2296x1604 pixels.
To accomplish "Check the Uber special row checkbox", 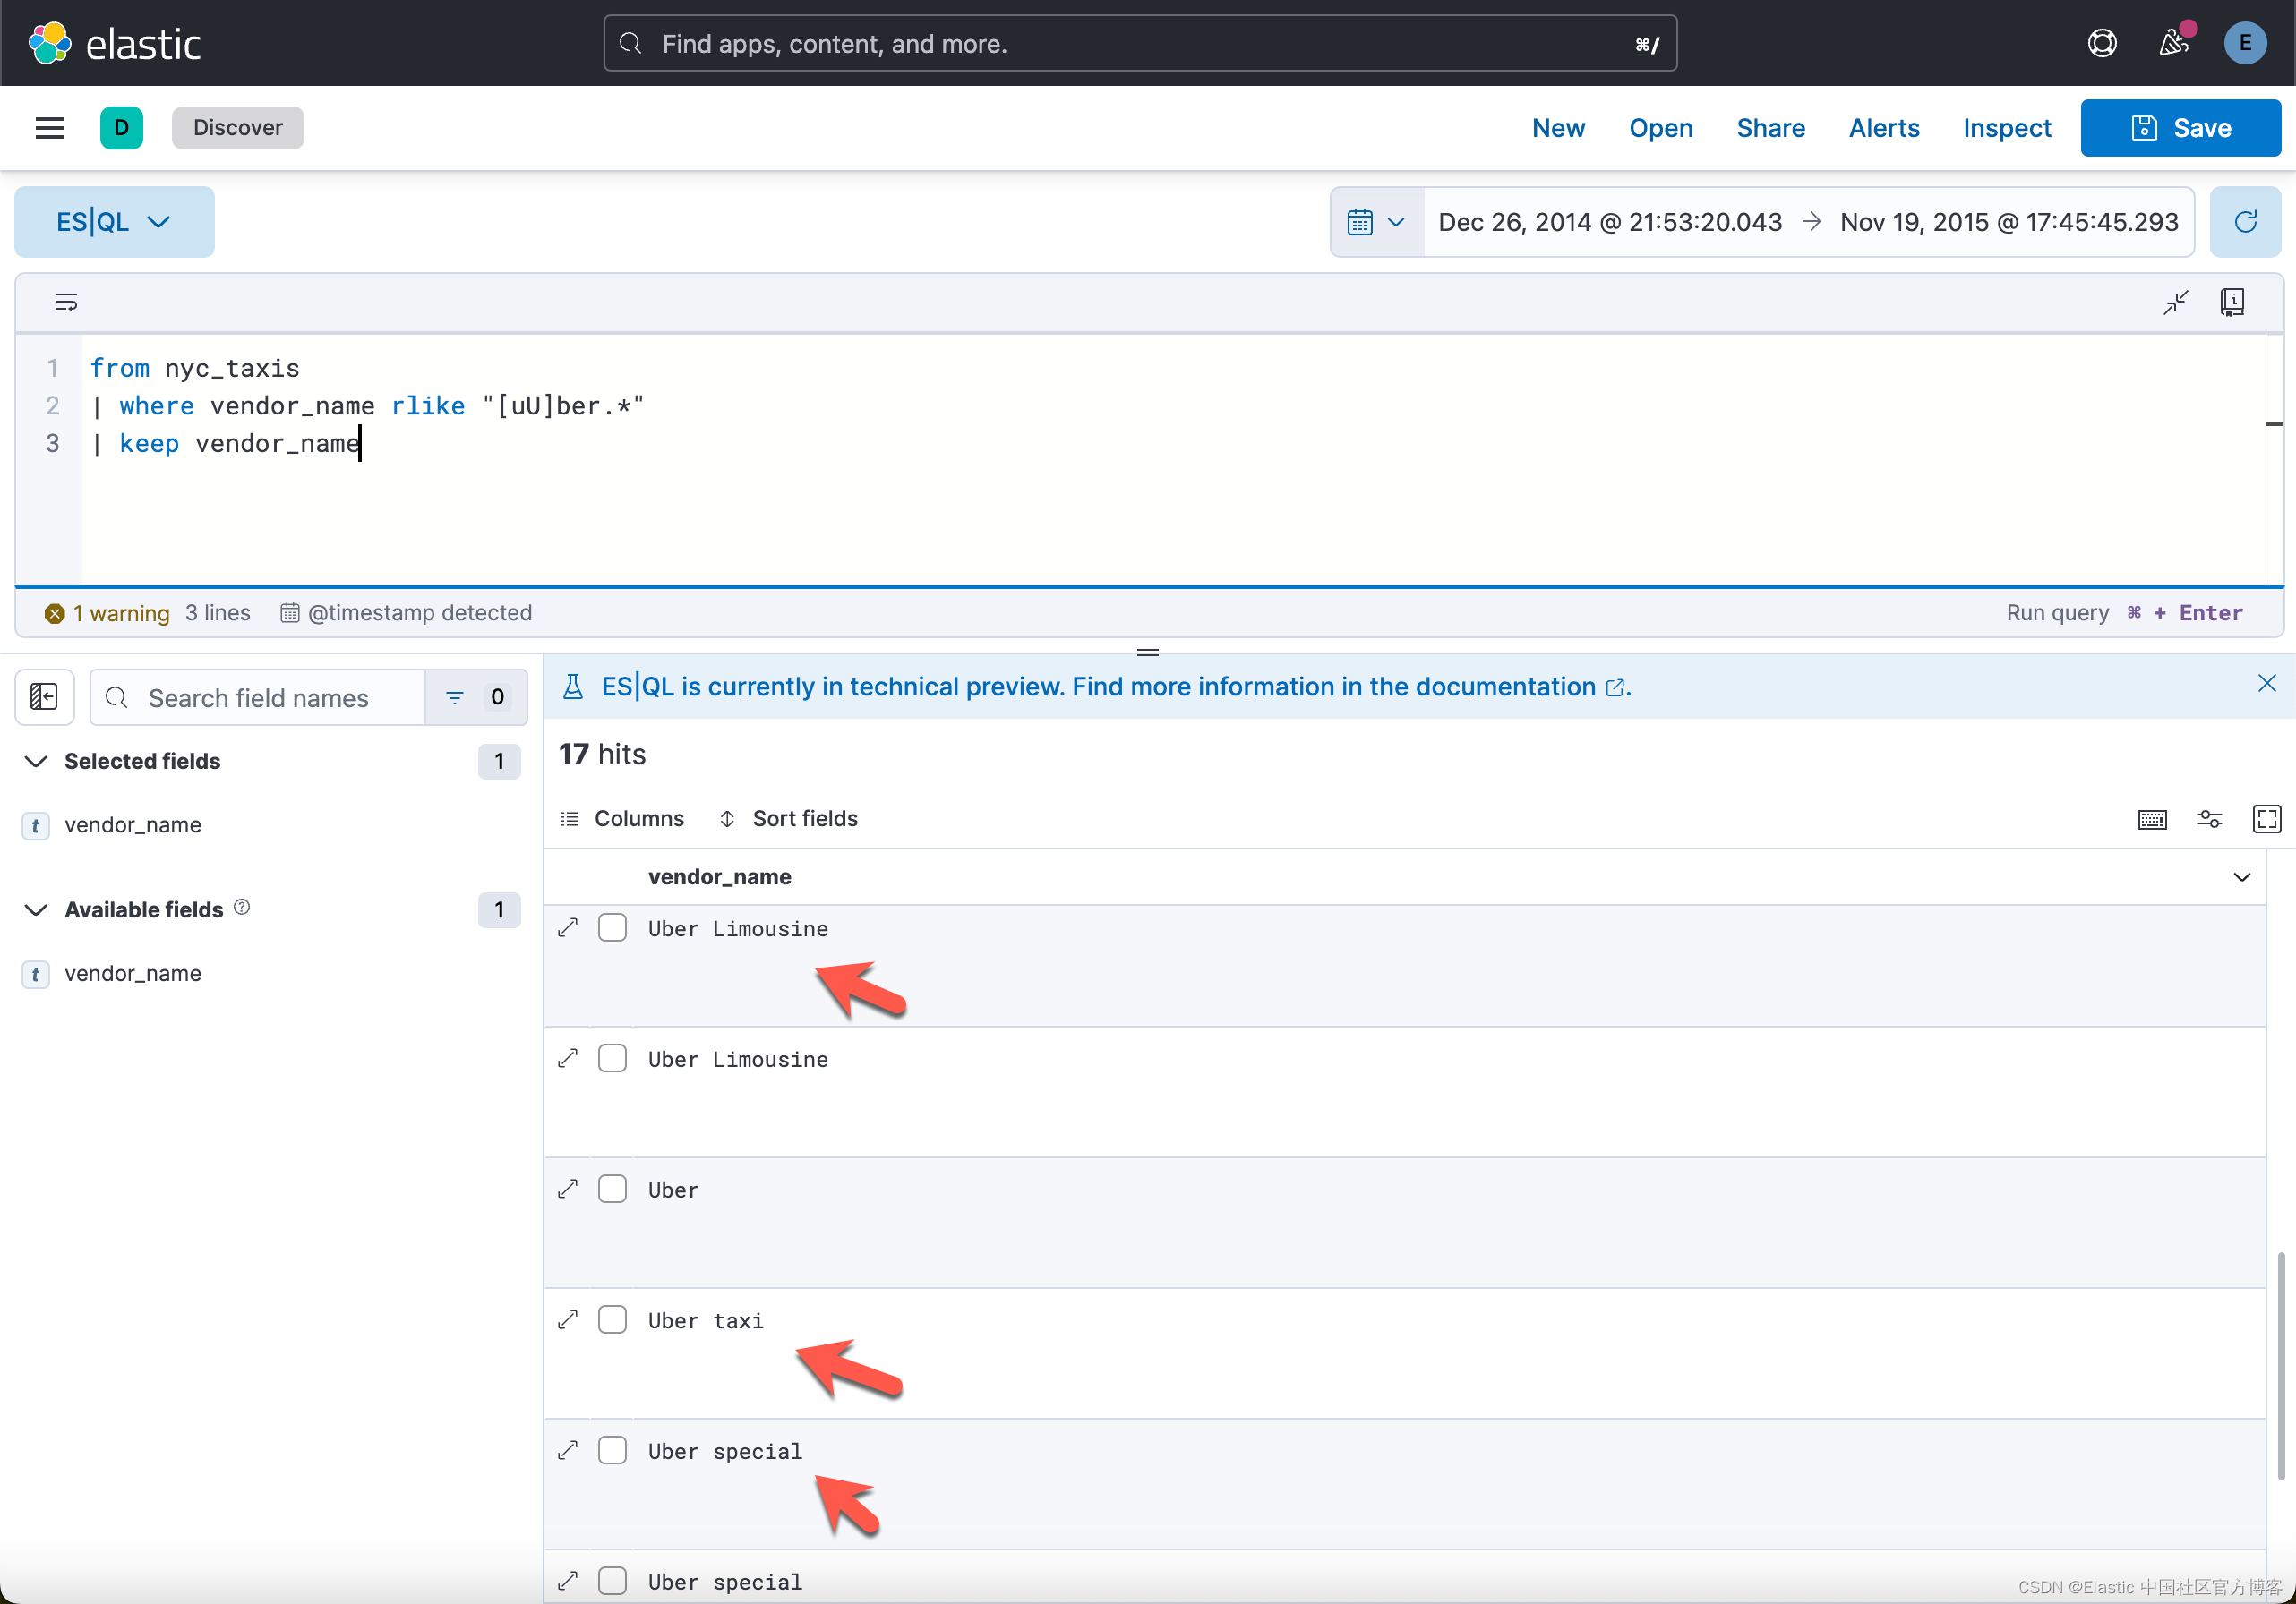I will point(612,1449).
